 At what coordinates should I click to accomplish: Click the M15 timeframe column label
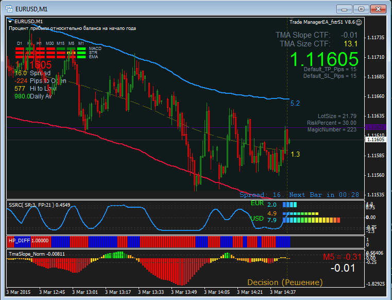point(60,43)
